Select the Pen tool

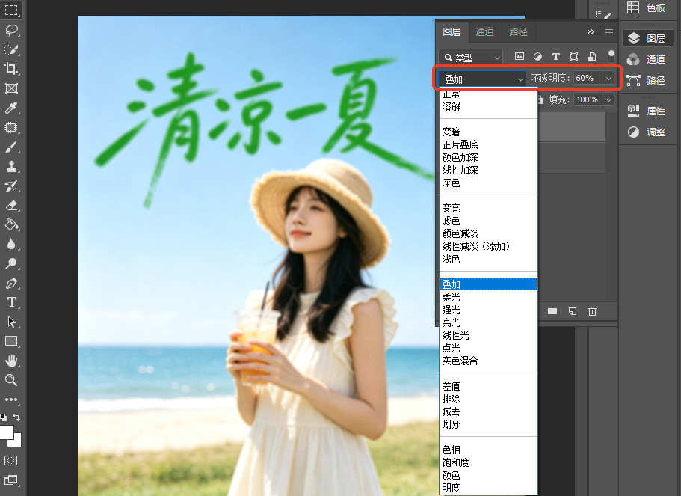tap(11, 283)
